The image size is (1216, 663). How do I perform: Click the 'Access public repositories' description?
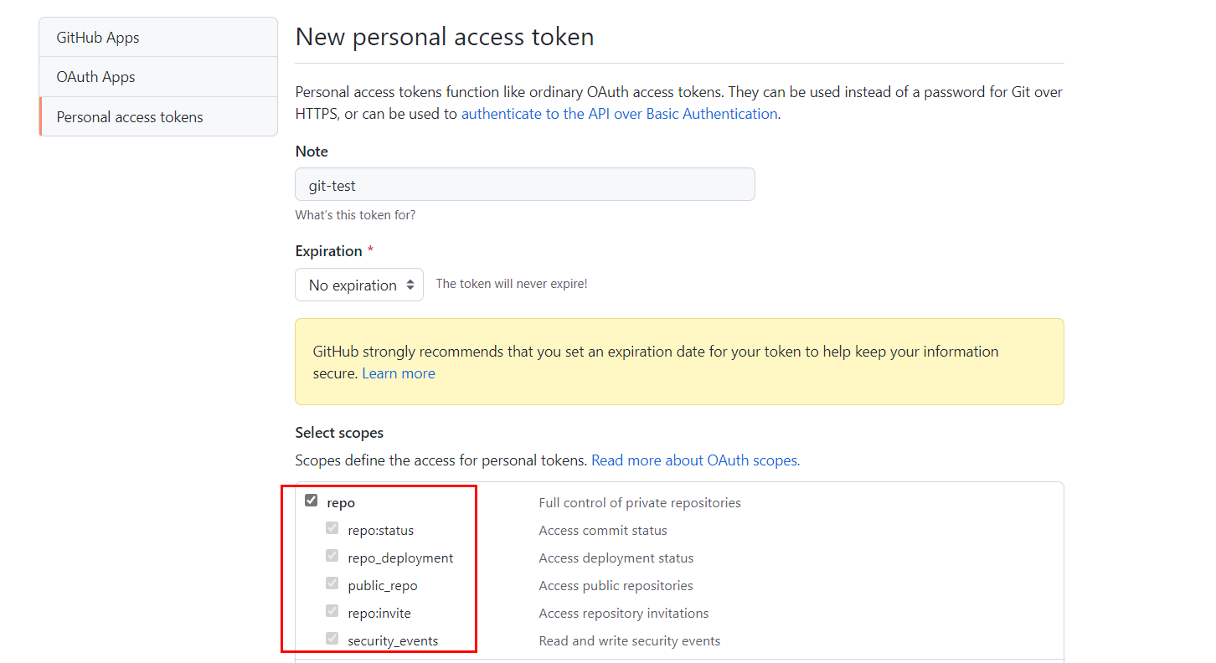tap(616, 586)
